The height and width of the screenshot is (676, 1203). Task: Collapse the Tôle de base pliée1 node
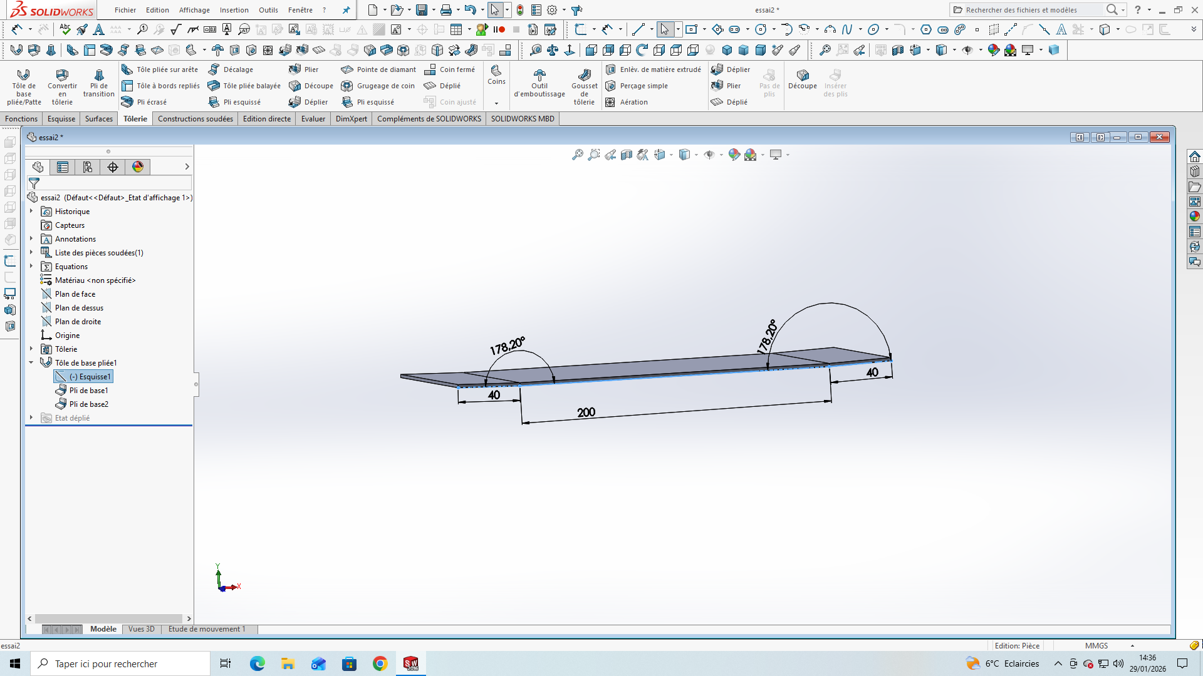[x=31, y=363]
